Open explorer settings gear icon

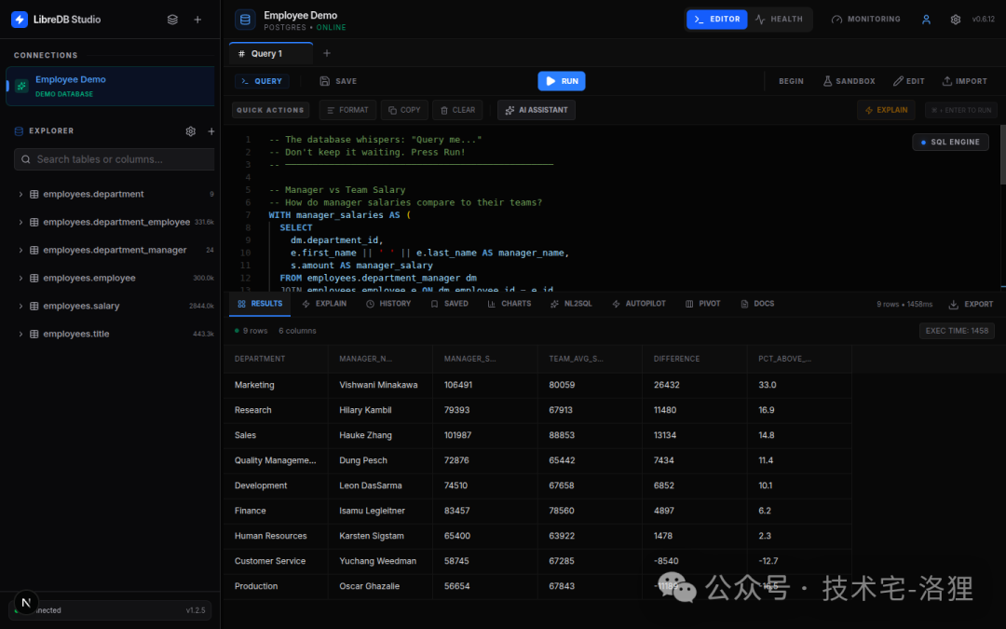(x=191, y=131)
